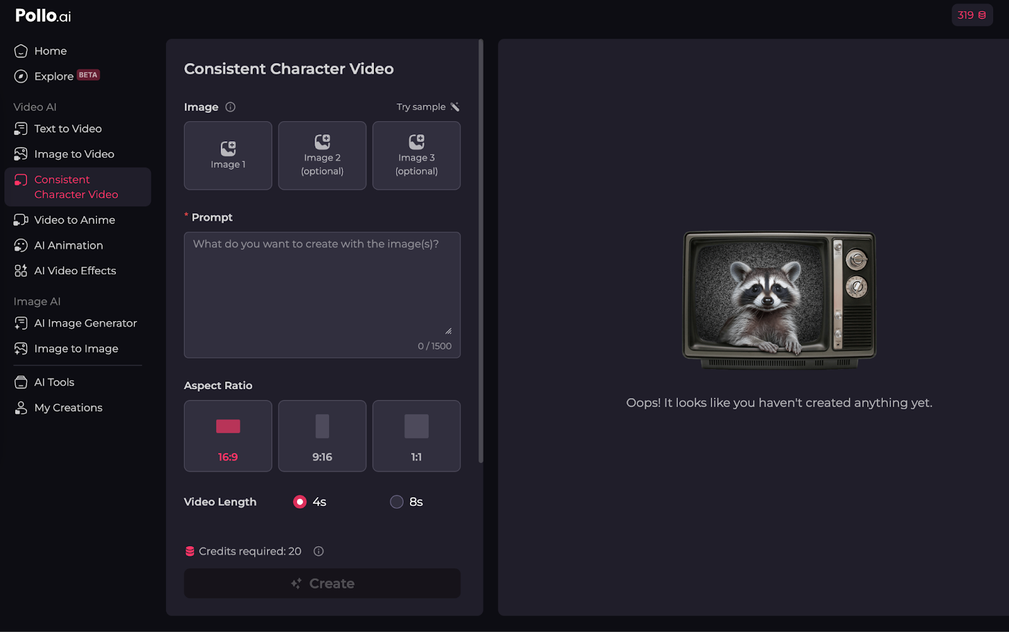Click into the Prompt text area
The image size is (1009, 632).
(322, 295)
